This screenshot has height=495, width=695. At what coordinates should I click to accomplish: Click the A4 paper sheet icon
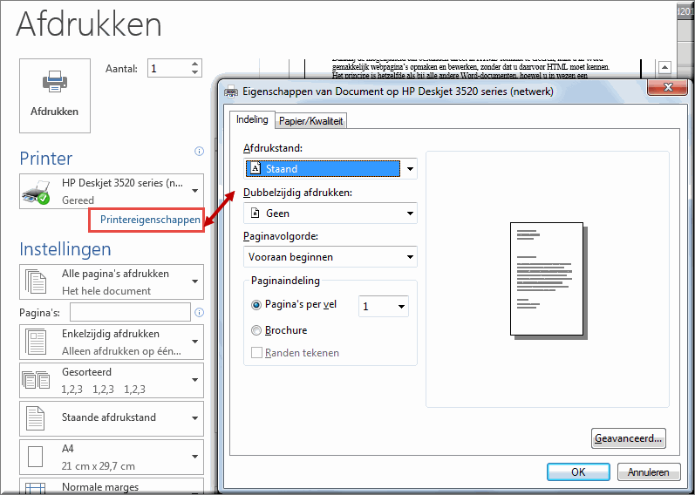tap(36, 457)
